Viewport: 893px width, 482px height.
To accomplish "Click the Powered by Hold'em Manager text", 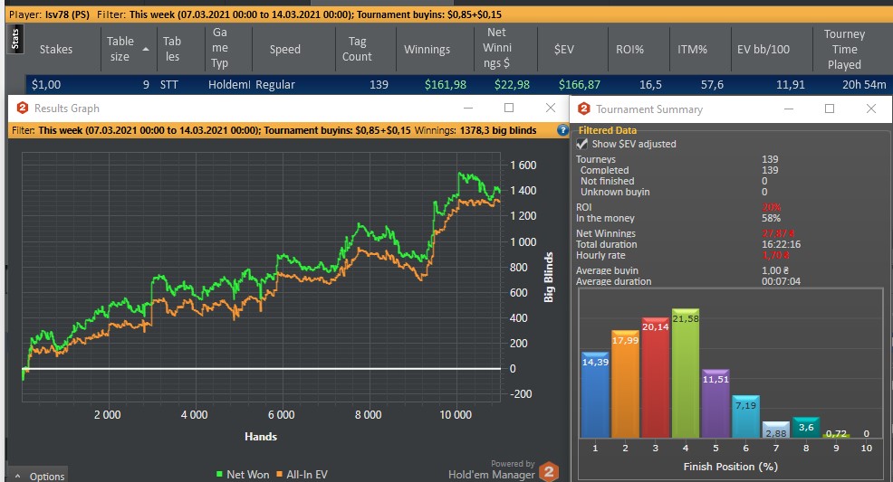I will click(x=492, y=469).
